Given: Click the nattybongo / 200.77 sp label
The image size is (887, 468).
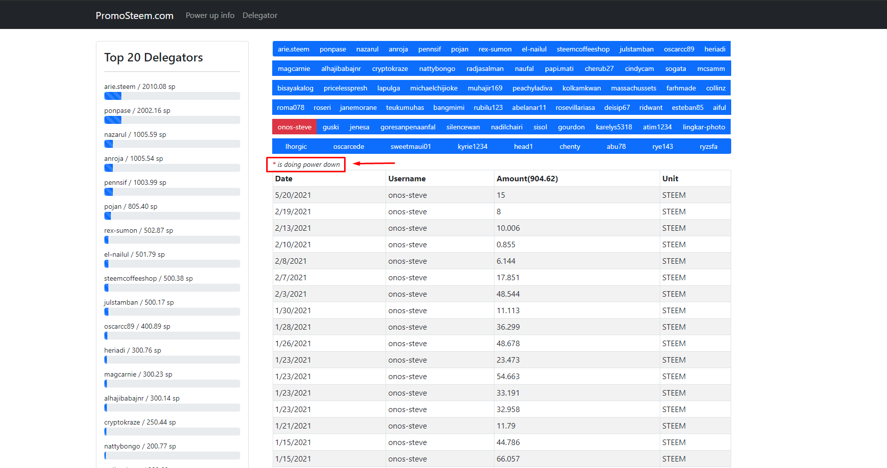Looking at the screenshot, I should click(x=140, y=446).
